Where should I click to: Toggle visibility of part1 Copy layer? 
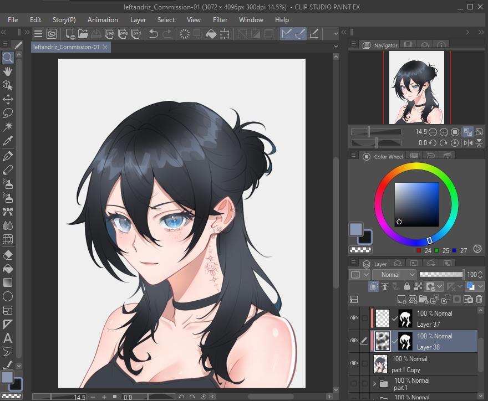(x=354, y=362)
